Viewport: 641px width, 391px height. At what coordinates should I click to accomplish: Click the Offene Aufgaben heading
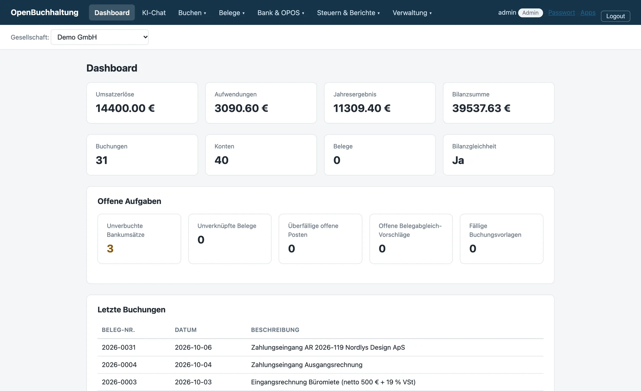pyautogui.click(x=129, y=201)
